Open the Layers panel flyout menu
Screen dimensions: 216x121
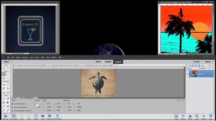click(213, 66)
